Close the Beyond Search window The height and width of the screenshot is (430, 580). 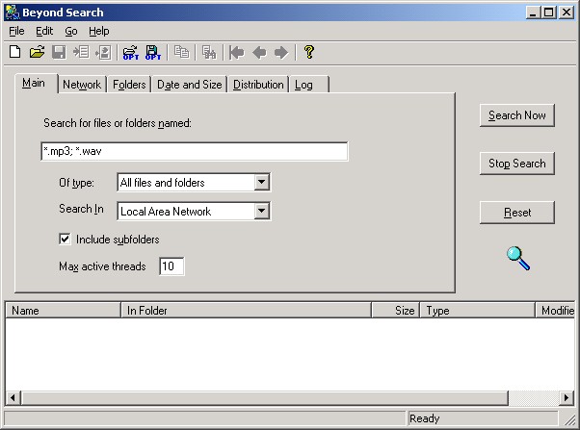coord(567,13)
